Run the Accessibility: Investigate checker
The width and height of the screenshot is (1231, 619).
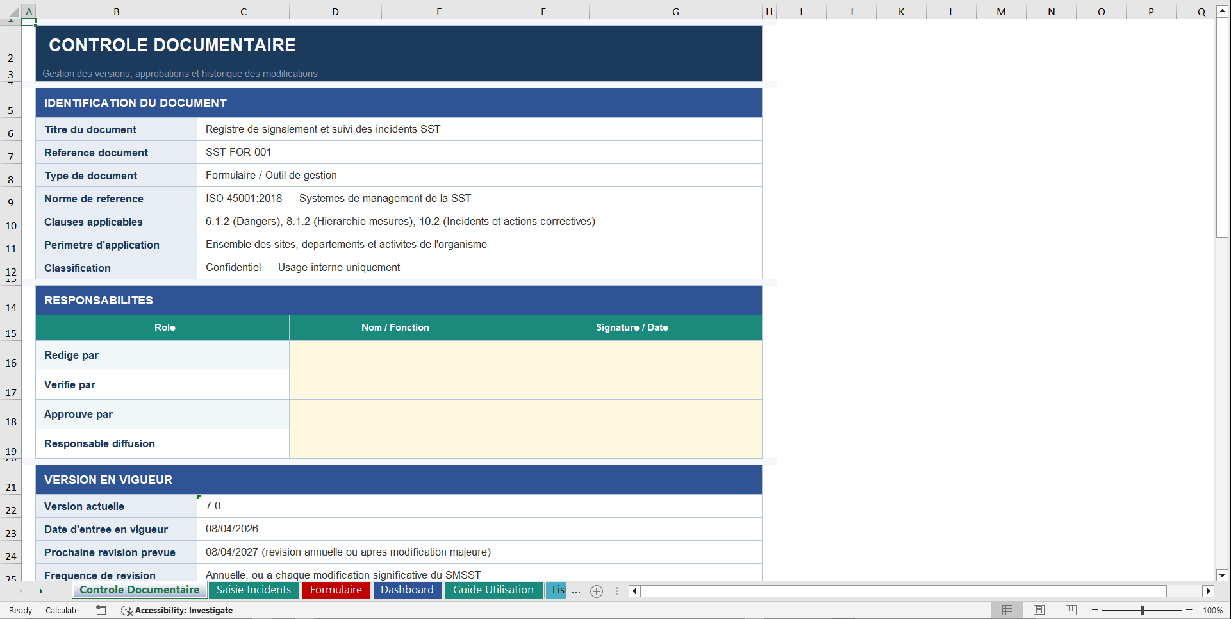click(x=176, y=610)
